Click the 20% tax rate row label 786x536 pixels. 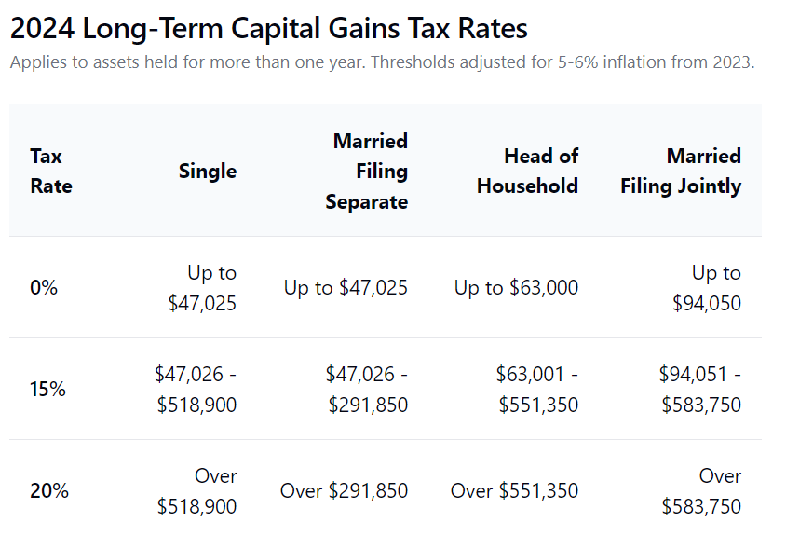(x=48, y=491)
